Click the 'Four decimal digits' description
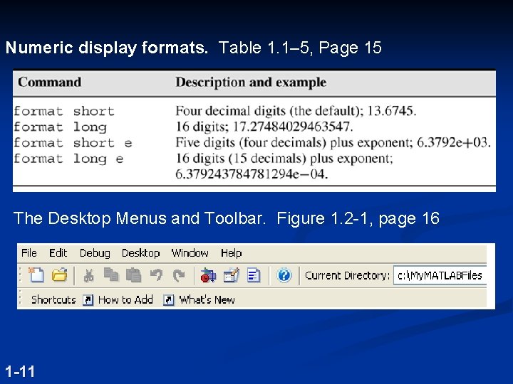513x384 pixels. 296,111
